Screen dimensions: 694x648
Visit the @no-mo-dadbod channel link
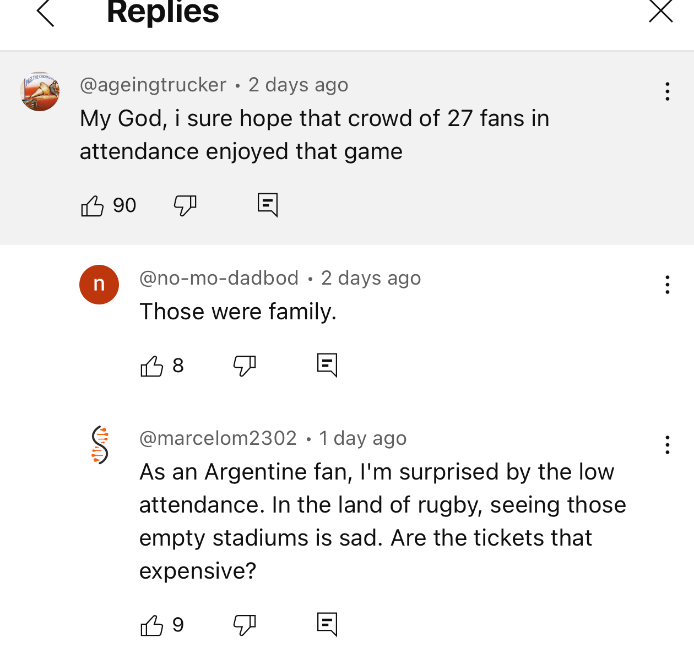coord(219,278)
